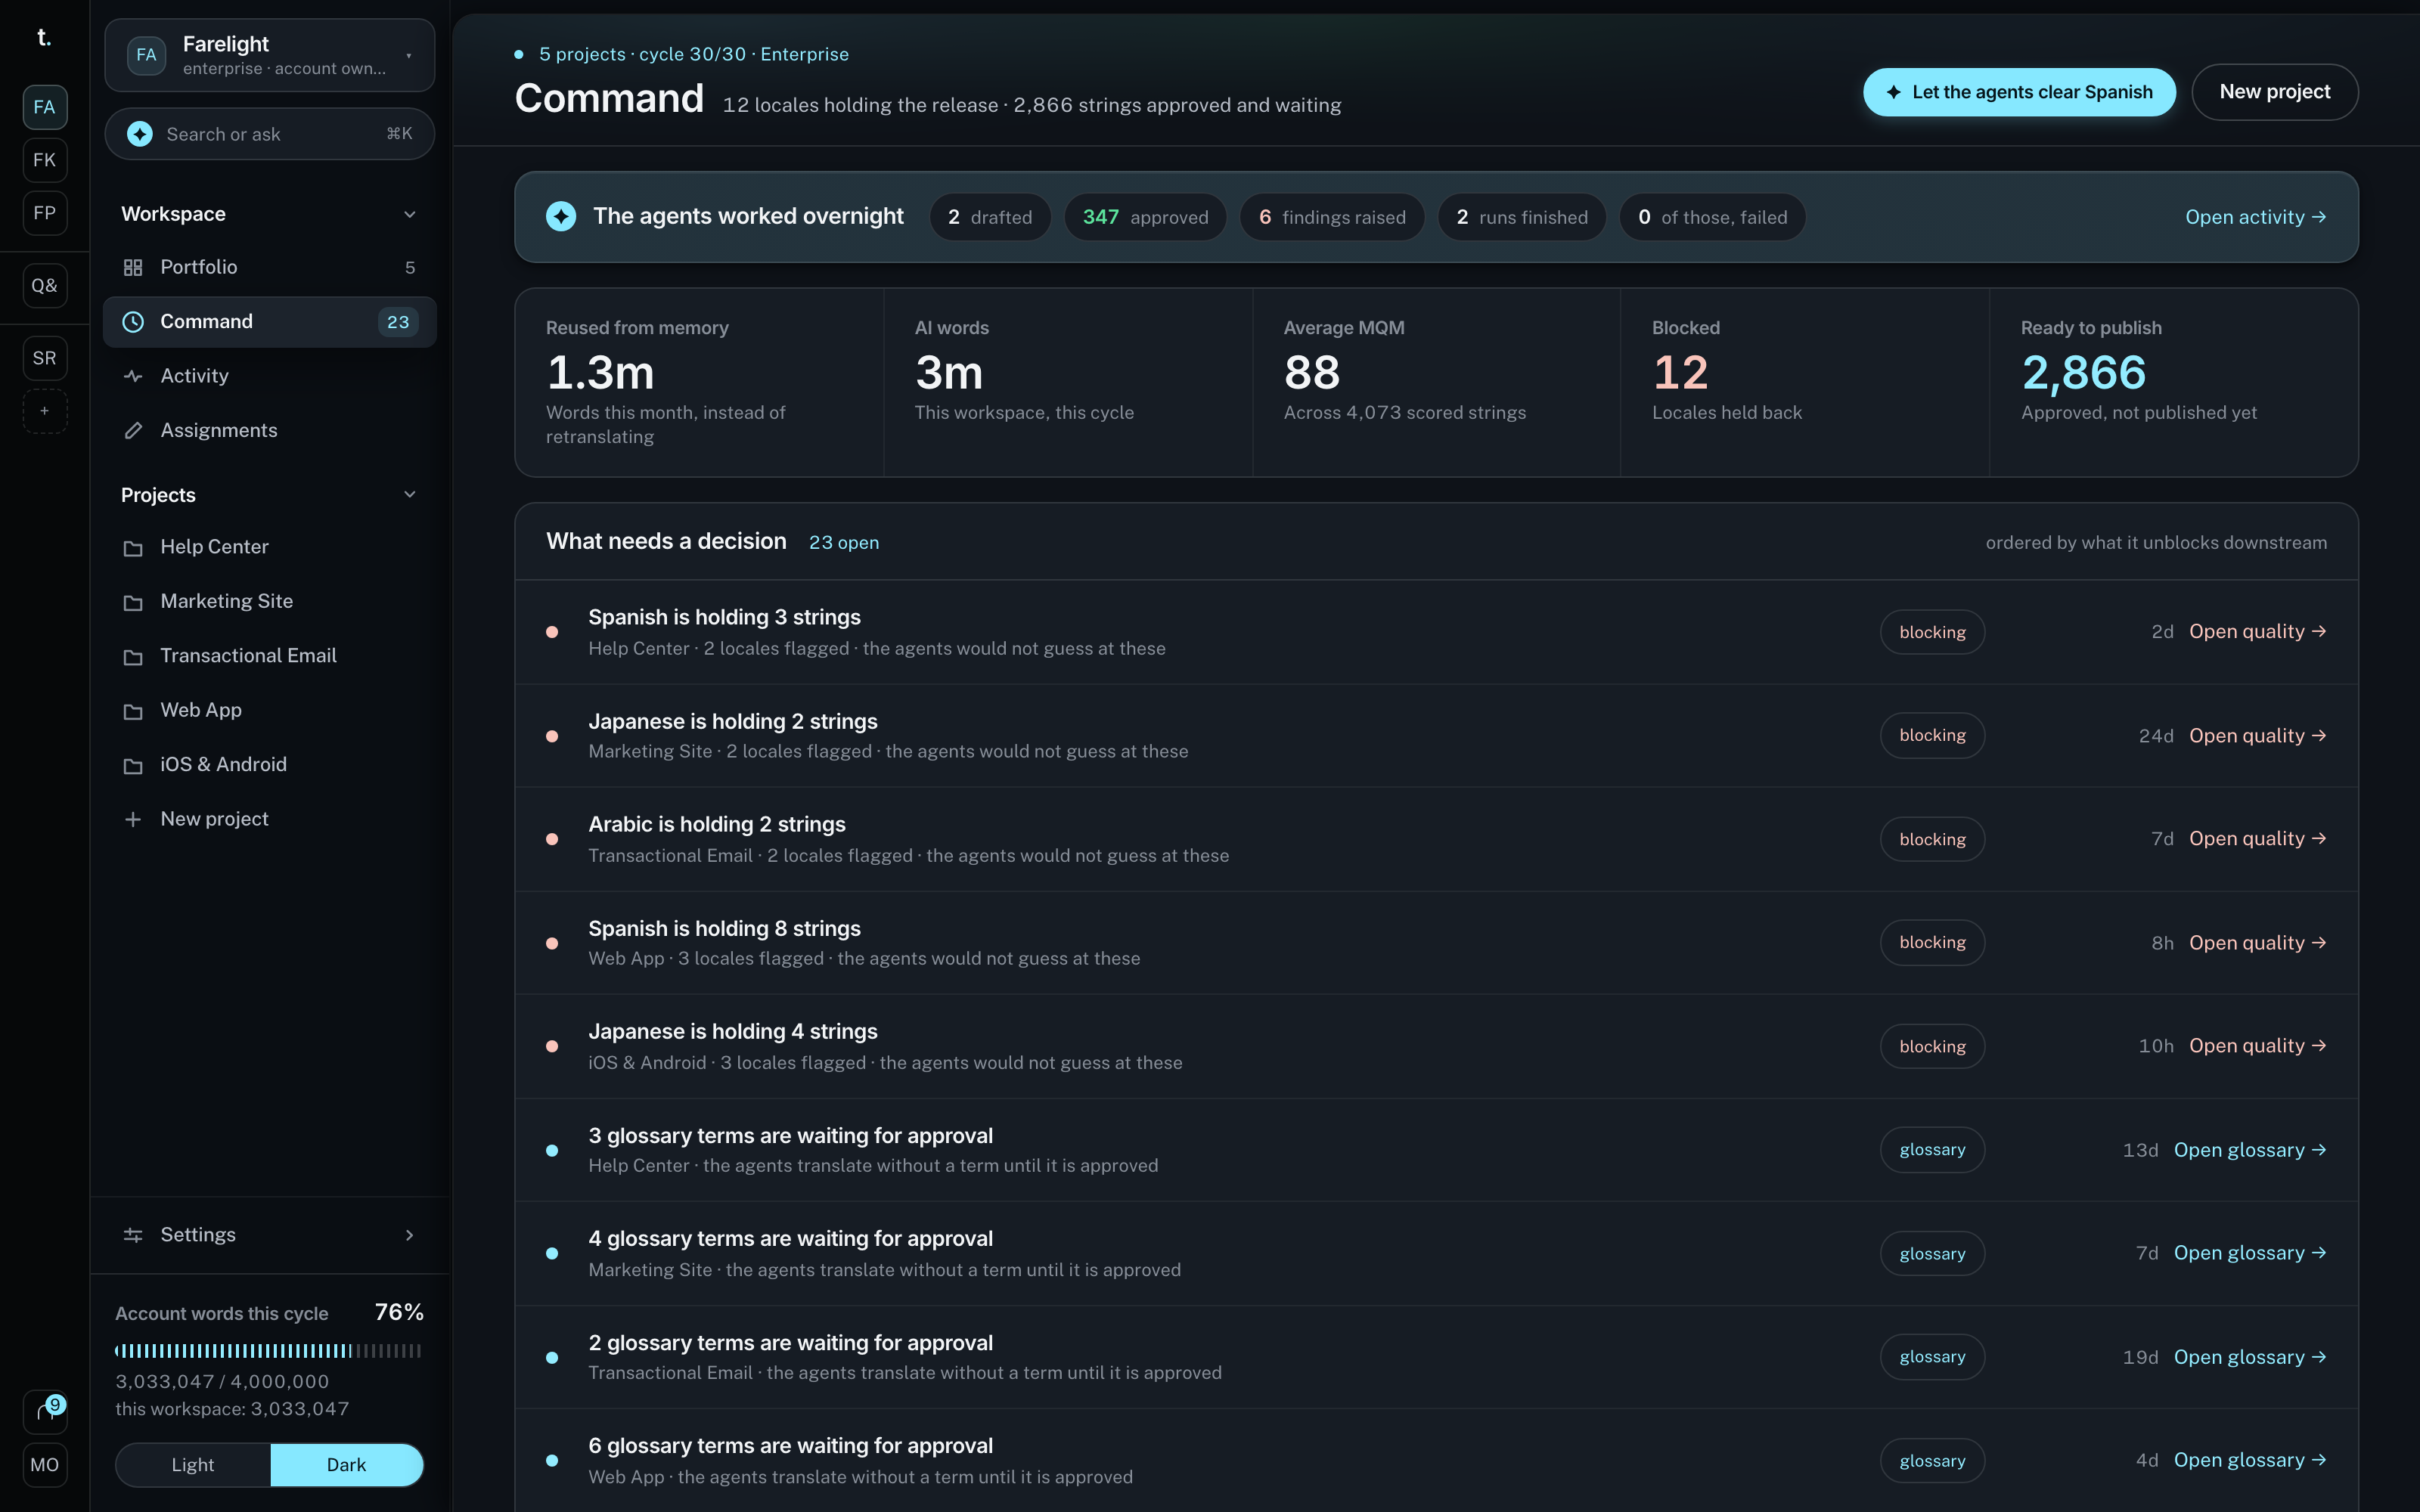The height and width of the screenshot is (1512, 2420).
Task: Click the 347 approved chip
Action: point(1145,217)
